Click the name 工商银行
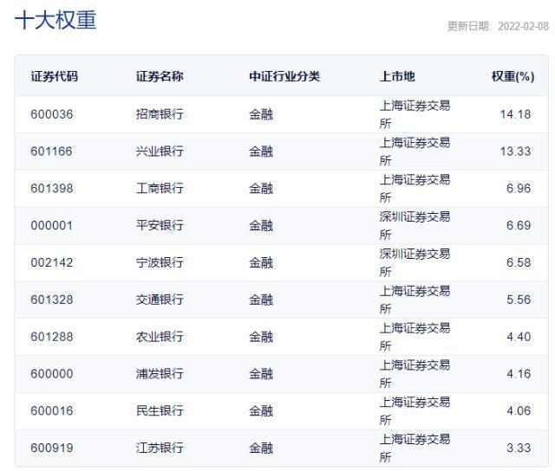 [x=160, y=188]
